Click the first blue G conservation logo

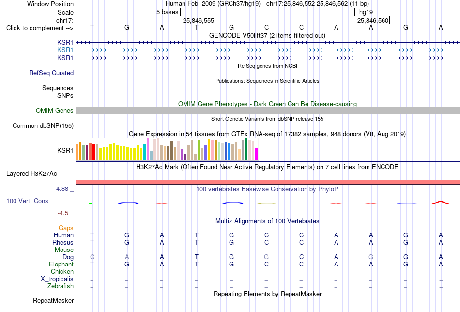pos(128,203)
